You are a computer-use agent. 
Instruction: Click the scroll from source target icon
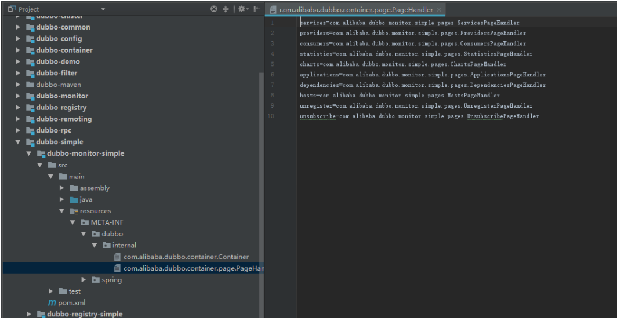[213, 9]
